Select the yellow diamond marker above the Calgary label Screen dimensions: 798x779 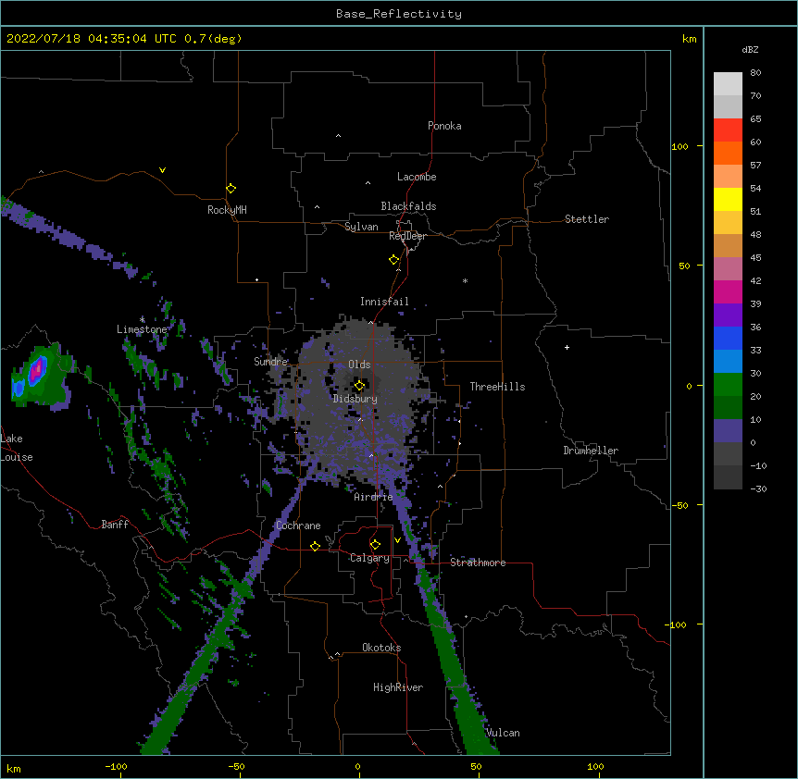pos(375,545)
